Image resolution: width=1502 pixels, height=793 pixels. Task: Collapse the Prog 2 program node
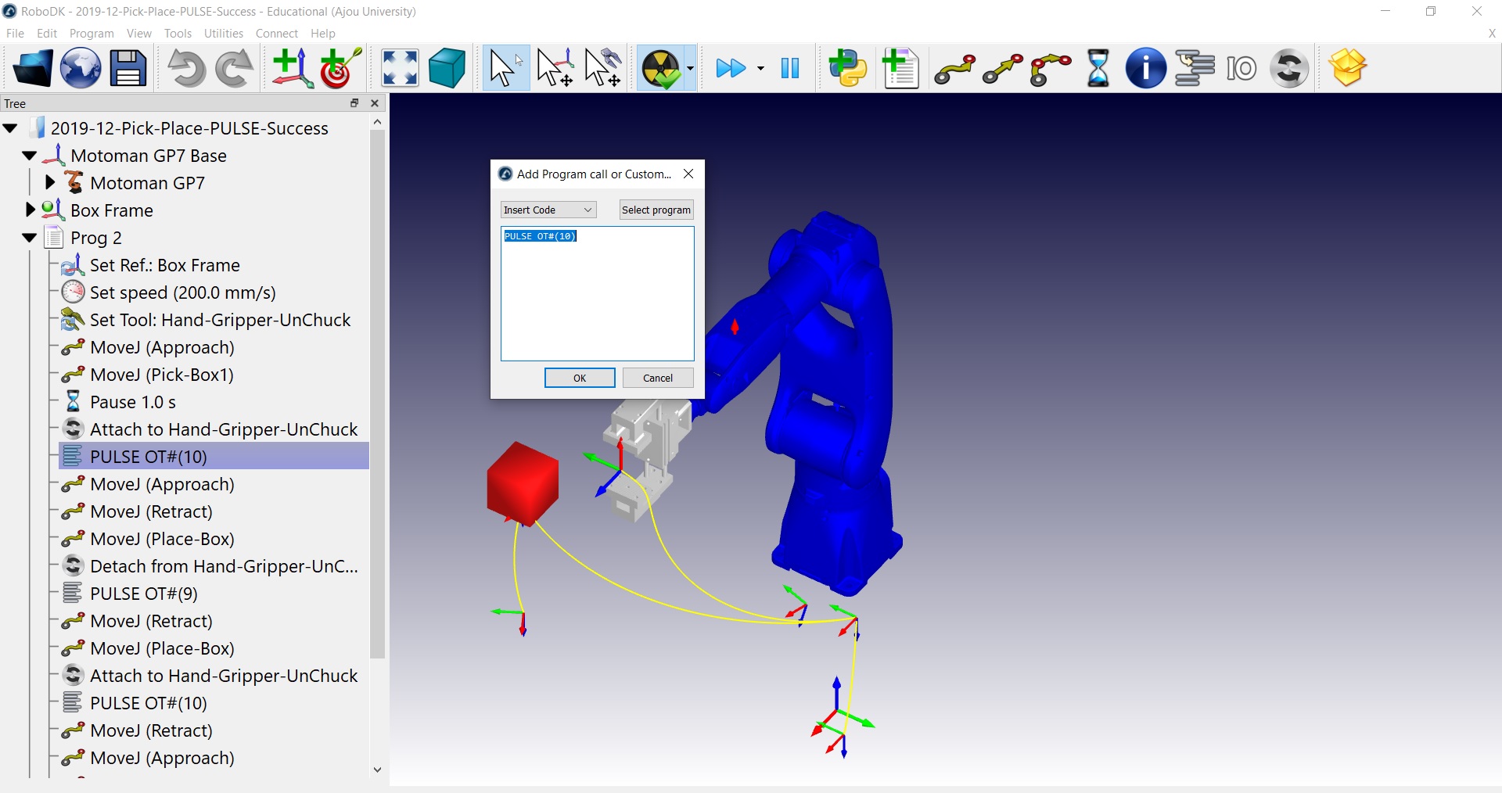click(x=30, y=238)
